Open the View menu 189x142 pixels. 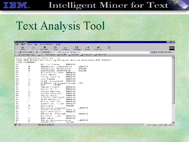pos(30,44)
